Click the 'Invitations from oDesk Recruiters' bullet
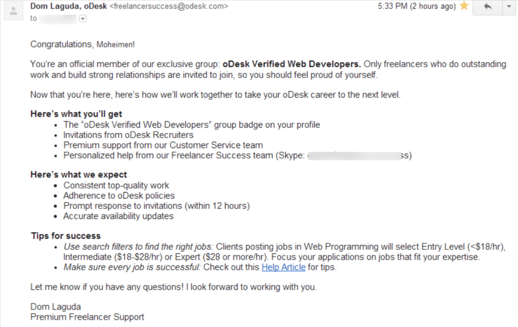The image size is (518, 327). [x=128, y=135]
